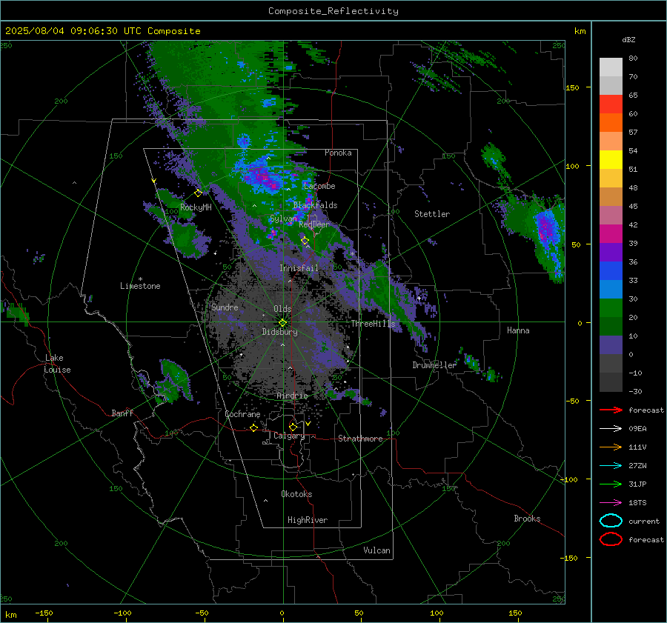The image size is (667, 623).
Task: Click the red forecast arrow in legend
Action: pos(611,410)
